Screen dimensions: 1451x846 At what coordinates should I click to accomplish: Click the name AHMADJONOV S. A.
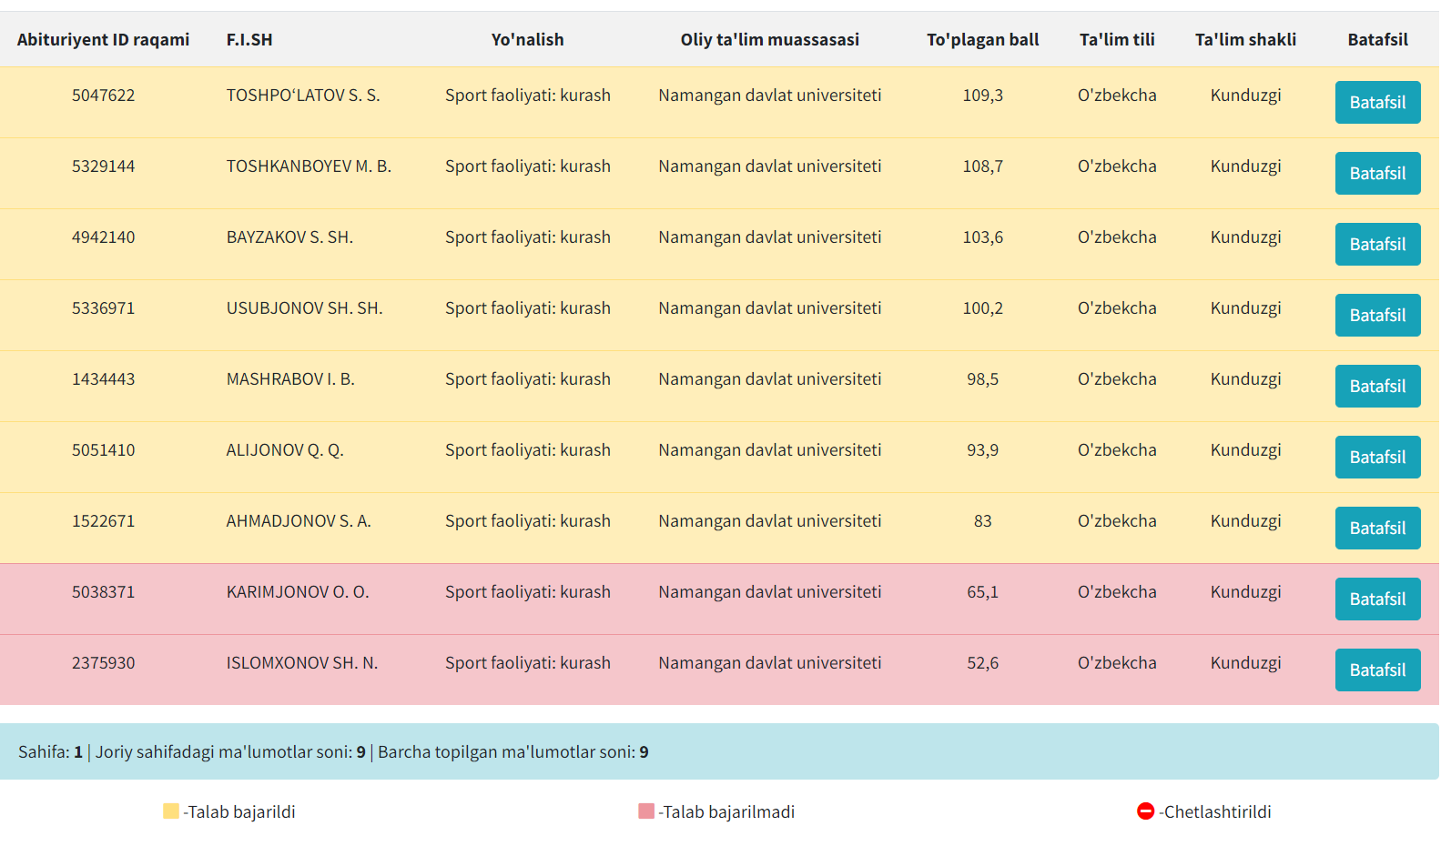(x=299, y=521)
